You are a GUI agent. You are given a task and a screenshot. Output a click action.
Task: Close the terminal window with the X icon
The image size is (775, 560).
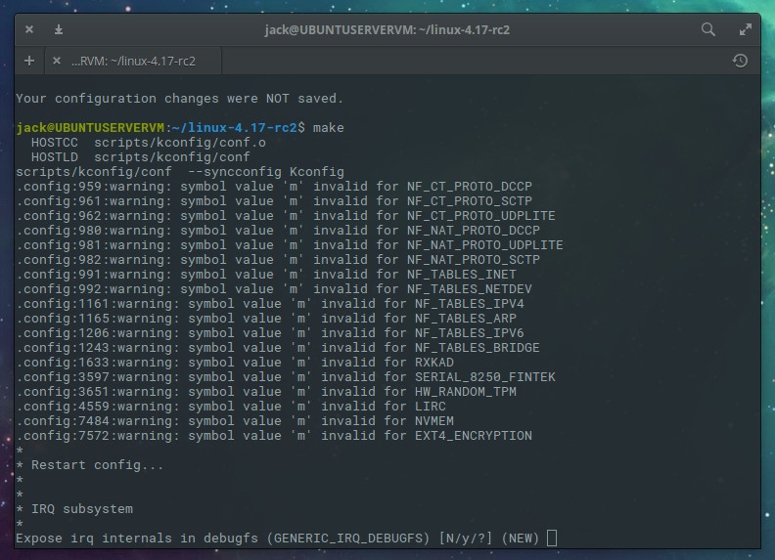29,29
